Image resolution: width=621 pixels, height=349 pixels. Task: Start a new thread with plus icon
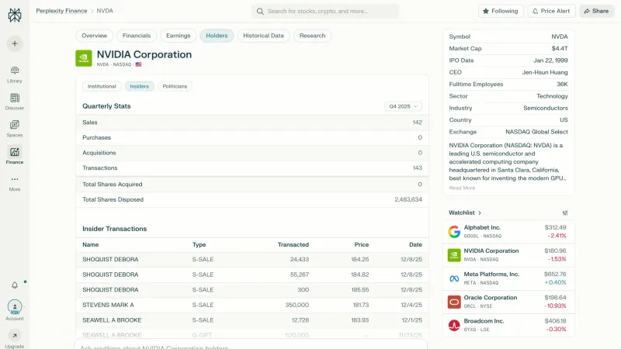[x=15, y=43]
